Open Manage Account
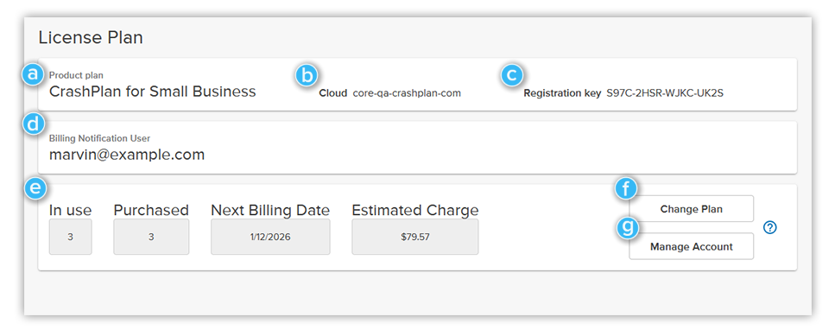Image resolution: width=835 pixels, height=336 pixels. click(691, 246)
